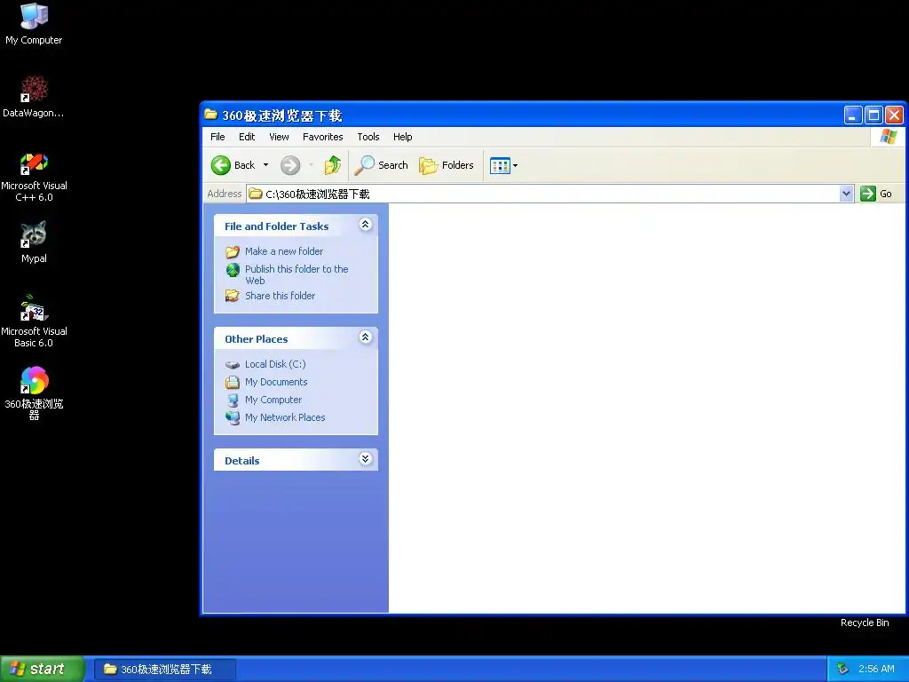Click the Make a new folder icon
The image size is (909, 682).
[233, 251]
